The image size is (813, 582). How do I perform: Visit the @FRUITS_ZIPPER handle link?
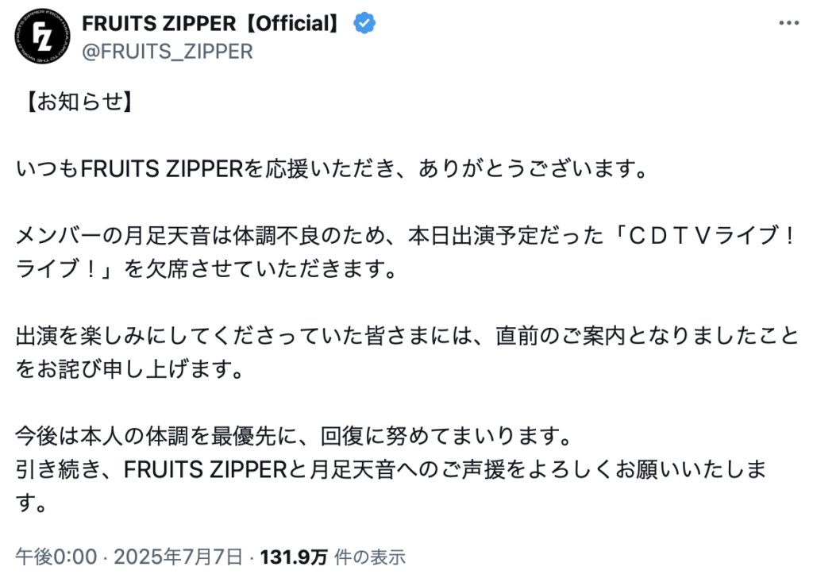coord(168,52)
